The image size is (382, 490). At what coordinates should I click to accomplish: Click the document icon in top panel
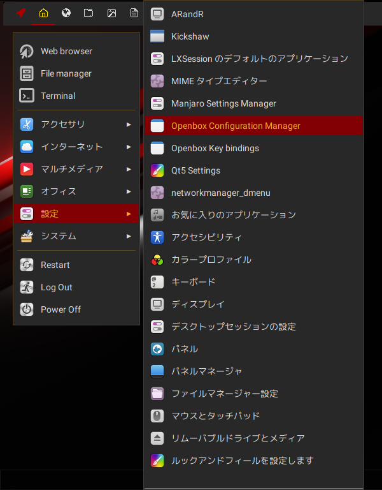coord(134,13)
